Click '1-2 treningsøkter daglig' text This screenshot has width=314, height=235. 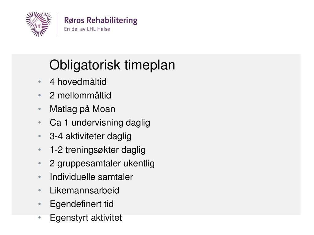[98, 150]
